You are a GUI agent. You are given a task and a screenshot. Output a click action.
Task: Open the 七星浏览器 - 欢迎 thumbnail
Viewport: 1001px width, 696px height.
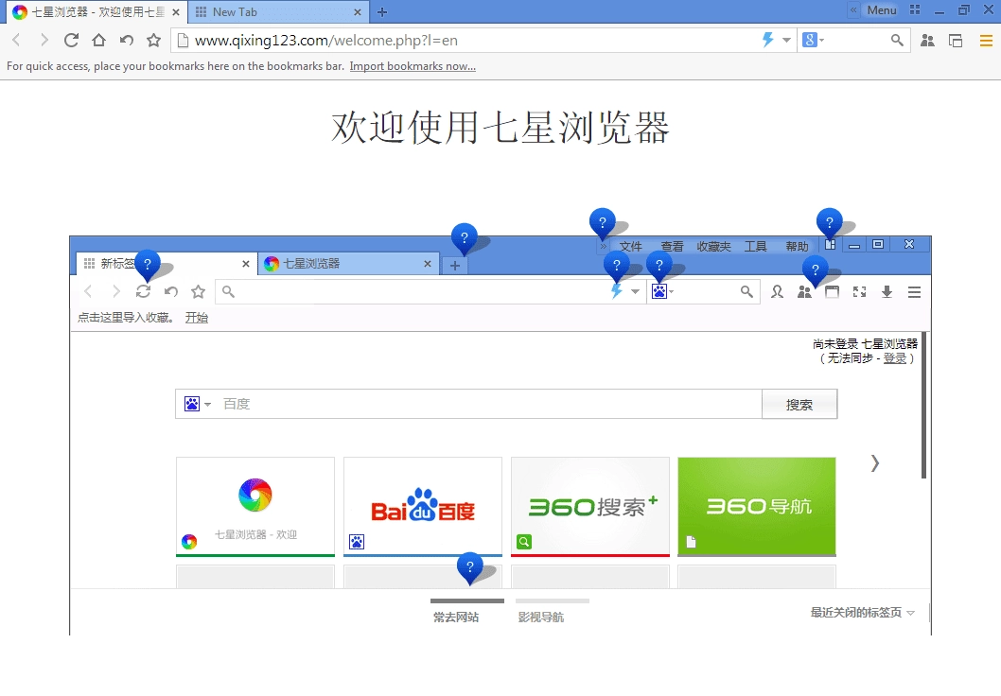255,507
